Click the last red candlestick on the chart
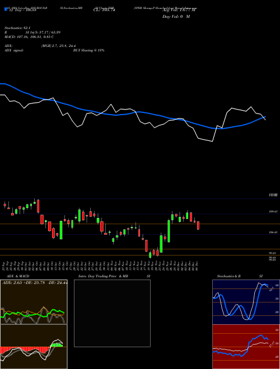Image resolution: width=280 pixels, height=369 pixels. click(198, 225)
